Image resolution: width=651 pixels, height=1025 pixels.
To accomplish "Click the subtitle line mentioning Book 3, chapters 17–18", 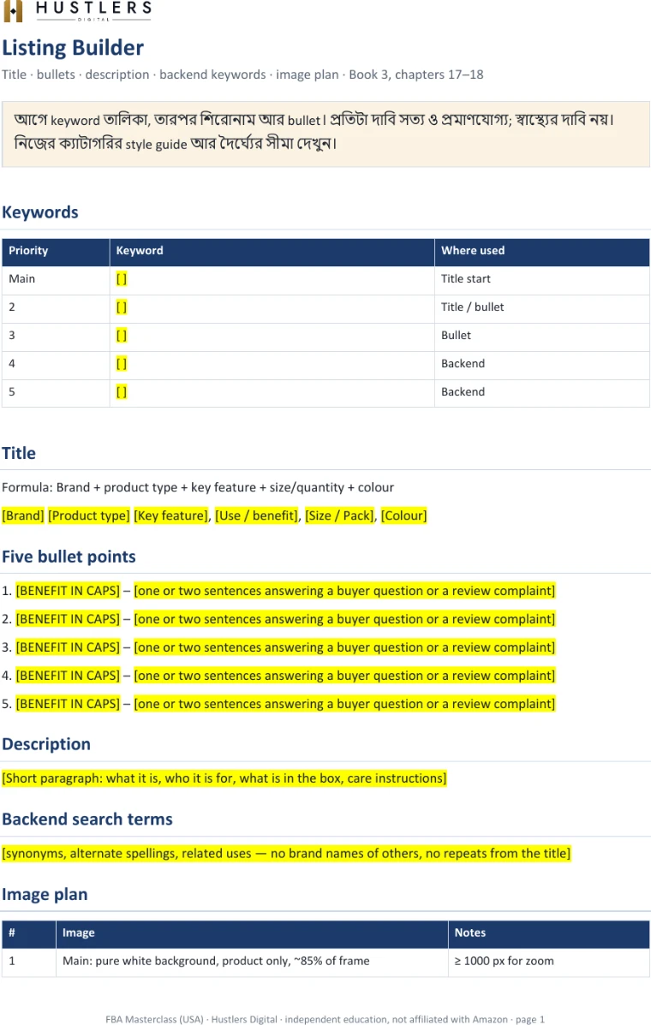I will click(242, 74).
